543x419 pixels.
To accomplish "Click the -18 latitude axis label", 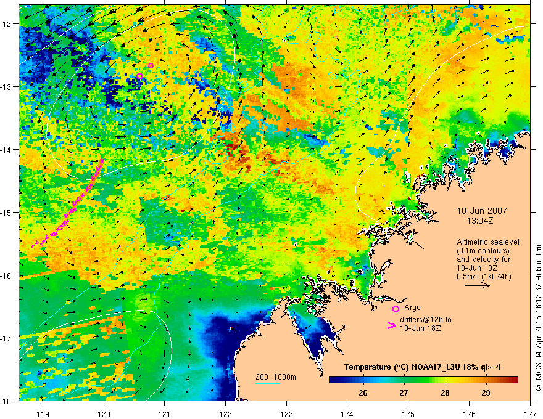I will [7, 401].
